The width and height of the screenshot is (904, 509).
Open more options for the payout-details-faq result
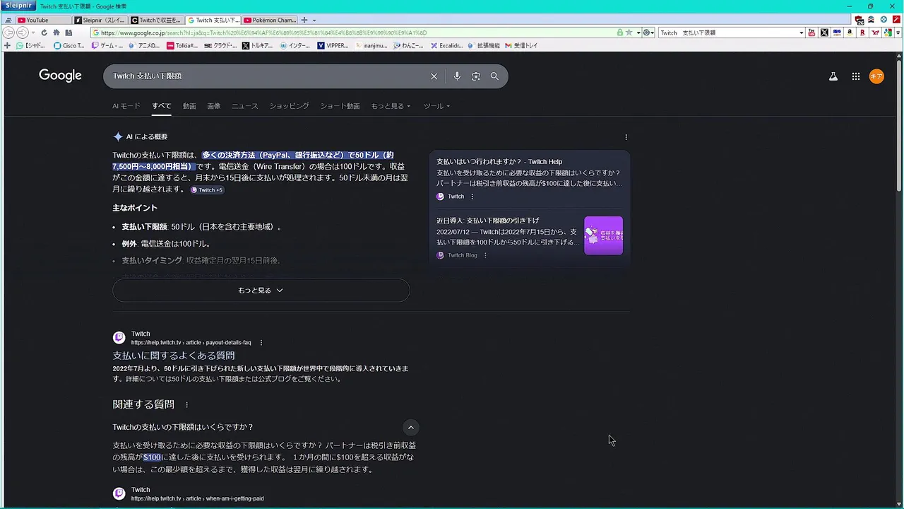pyautogui.click(x=261, y=343)
